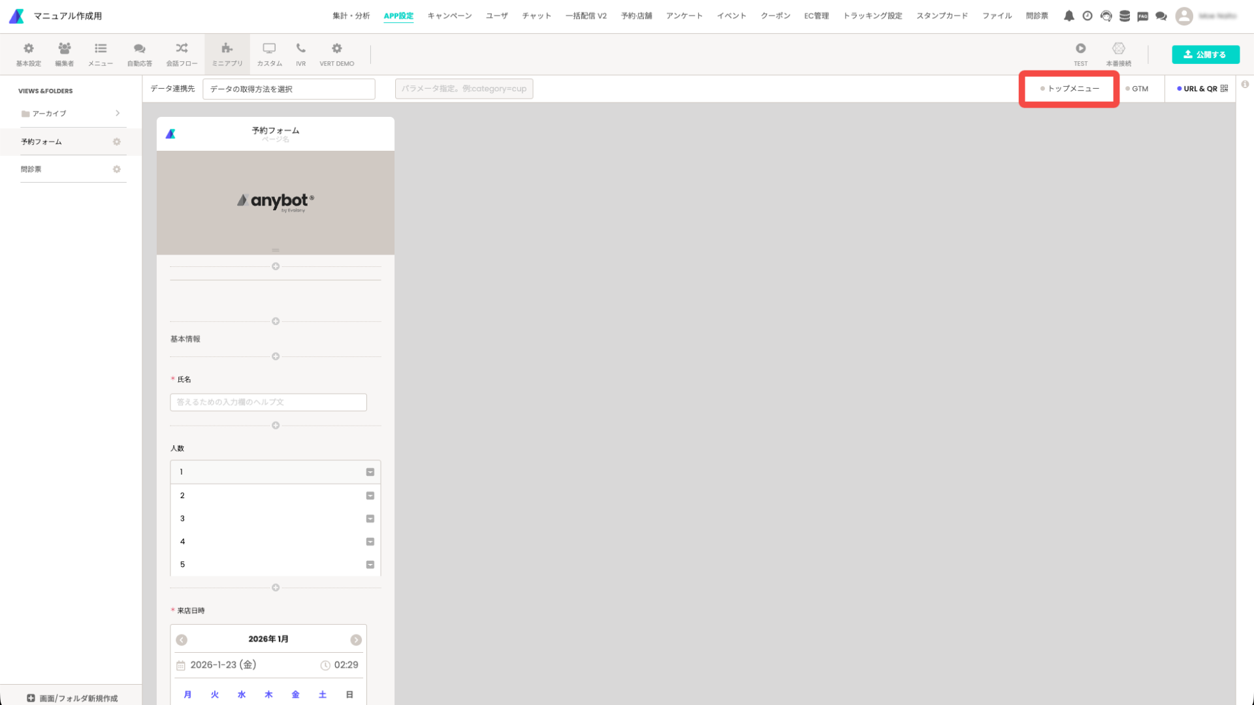
Task: Open the データの取得方法を選択 dropdown
Action: coord(289,89)
